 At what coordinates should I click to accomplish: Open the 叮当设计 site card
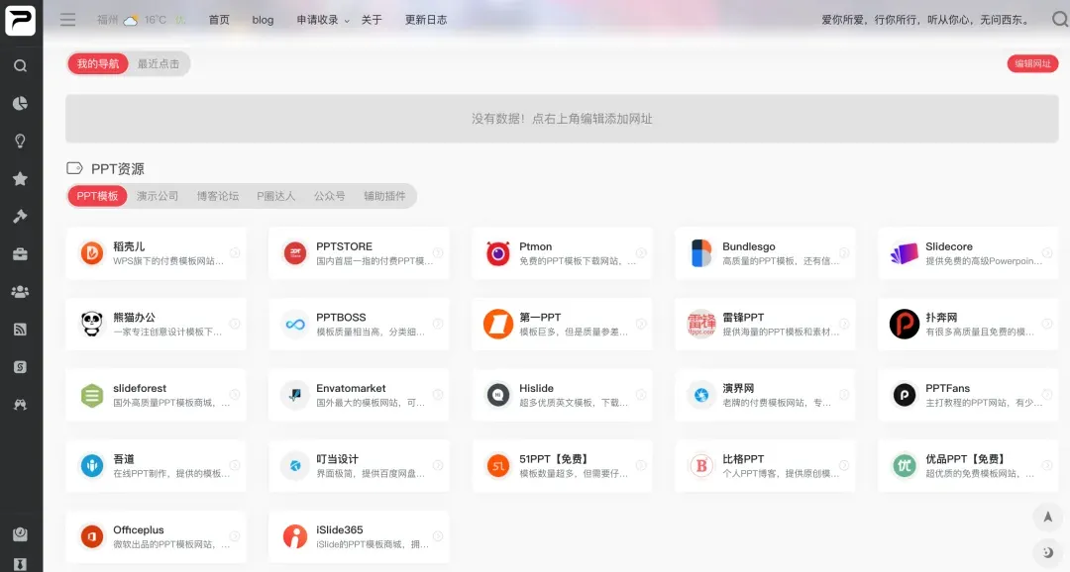click(x=359, y=466)
